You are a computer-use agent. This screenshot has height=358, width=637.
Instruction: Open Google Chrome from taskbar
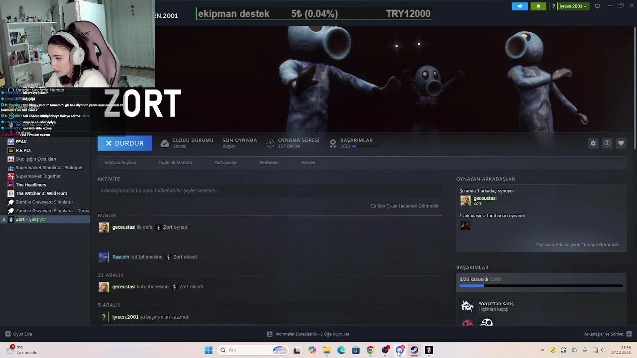[x=370, y=350]
